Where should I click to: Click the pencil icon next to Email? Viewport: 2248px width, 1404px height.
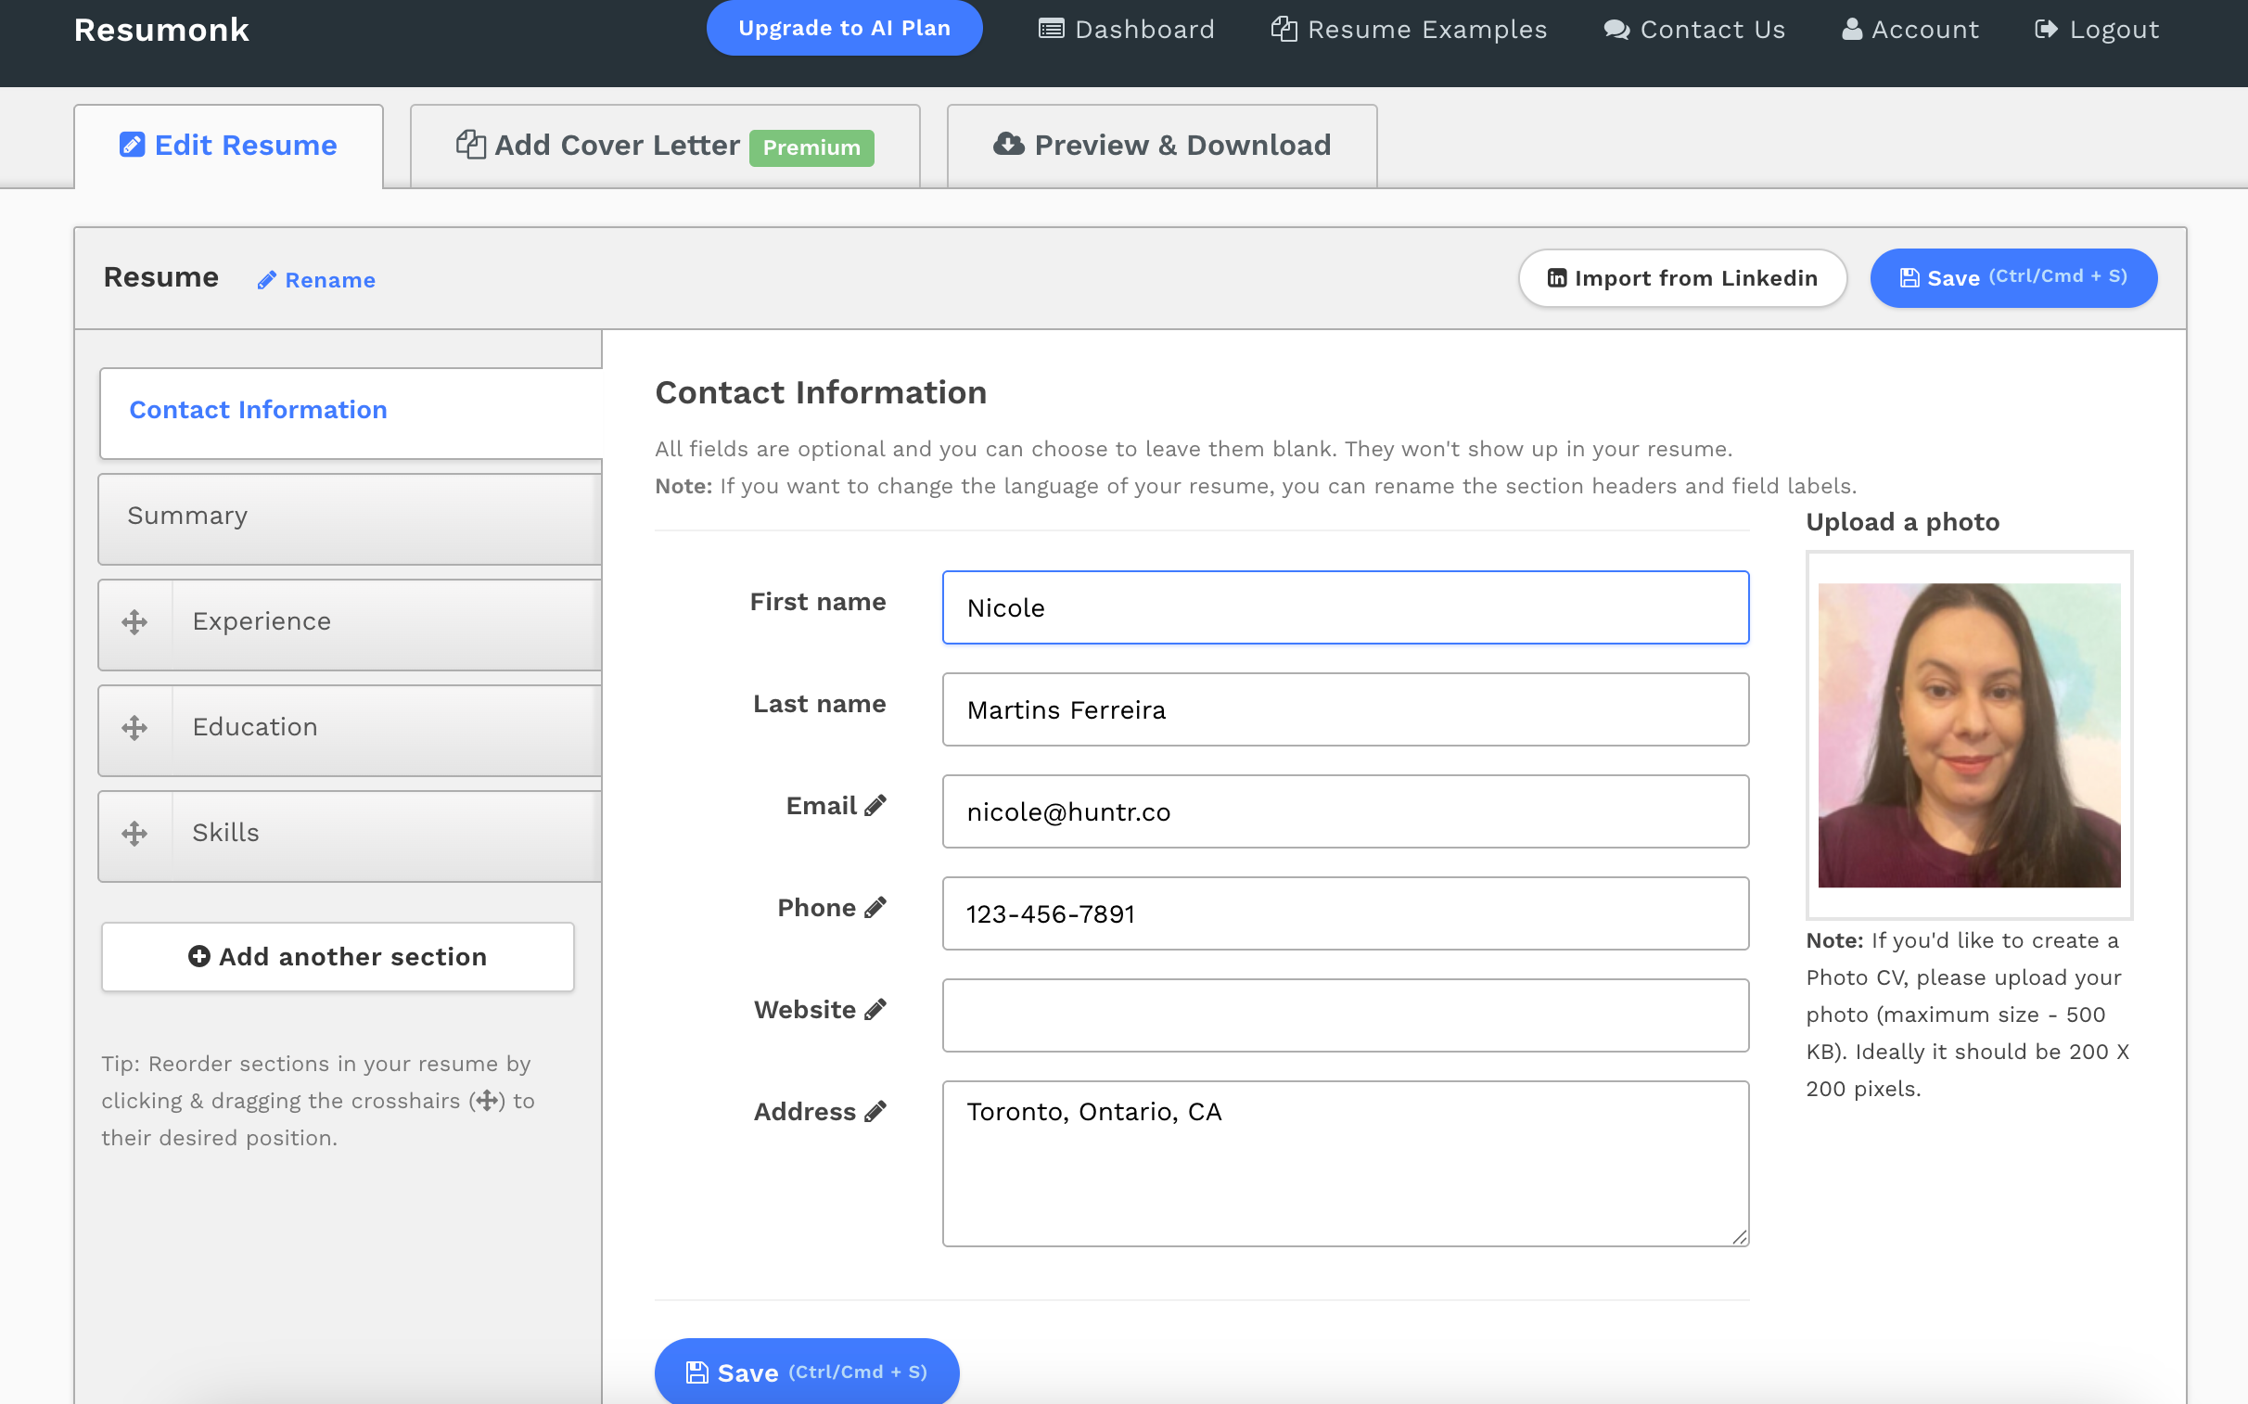(875, 806)
